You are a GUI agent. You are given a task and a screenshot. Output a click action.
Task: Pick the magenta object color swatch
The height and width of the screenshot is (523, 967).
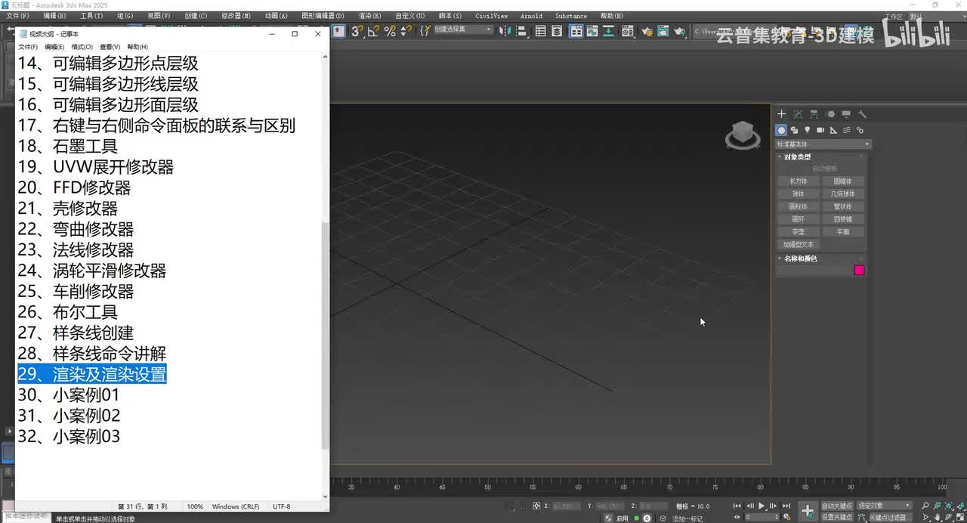[x=859, y=271]
